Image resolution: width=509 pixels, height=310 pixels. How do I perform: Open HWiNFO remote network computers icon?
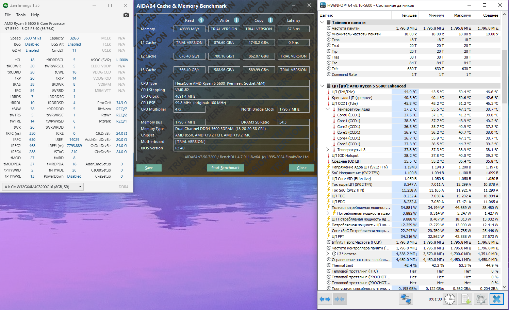[406, 299]
